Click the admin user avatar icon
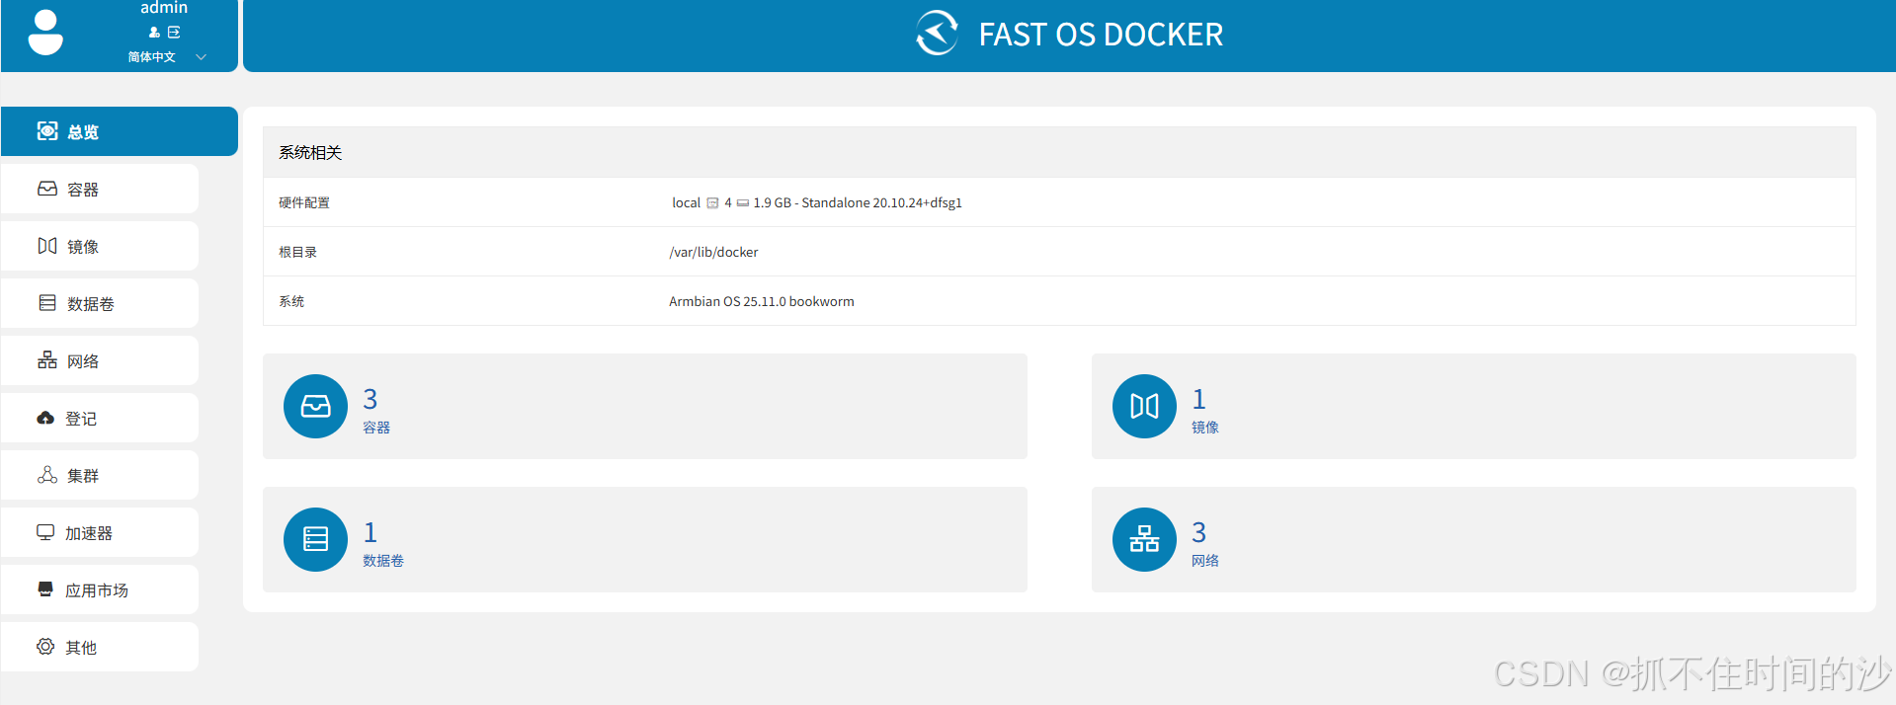Screen dimensions: 1896x705 45,33
